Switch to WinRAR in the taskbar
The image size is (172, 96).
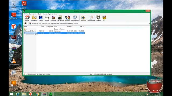[x=44, y=94]
